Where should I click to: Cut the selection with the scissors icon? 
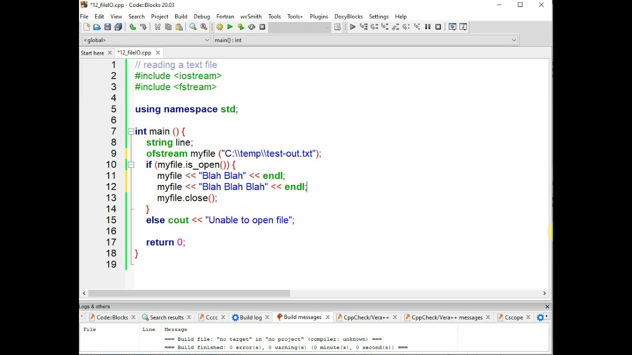tap(158, 27)
